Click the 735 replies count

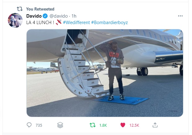(x=39, y=125)
